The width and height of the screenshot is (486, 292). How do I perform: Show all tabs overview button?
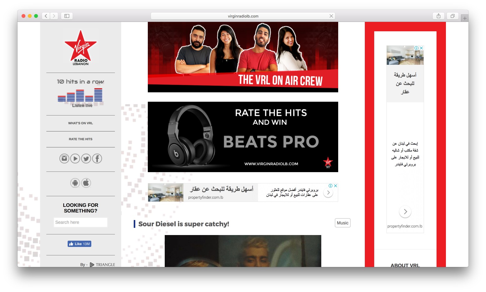(452, 16)
